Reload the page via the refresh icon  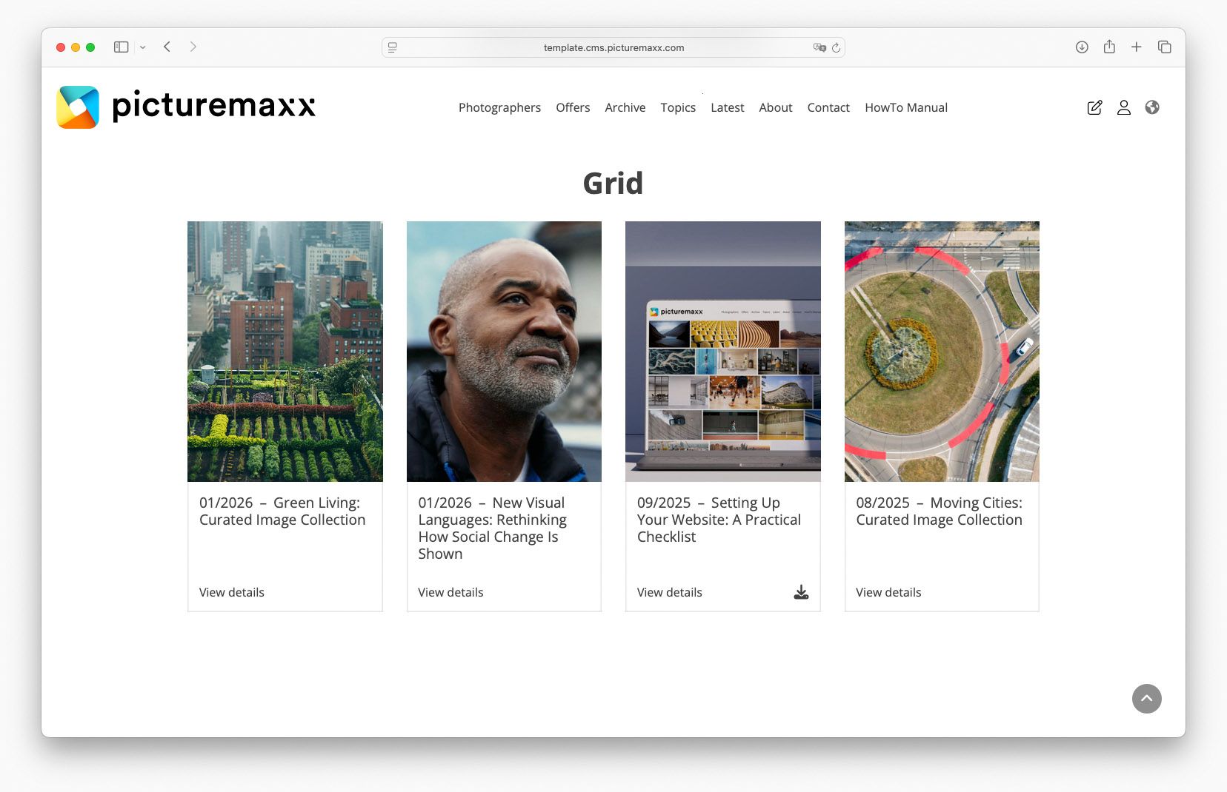837,47
